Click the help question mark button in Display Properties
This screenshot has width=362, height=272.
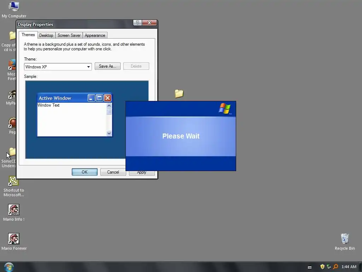pyautogui.click(x=138, y=23)
